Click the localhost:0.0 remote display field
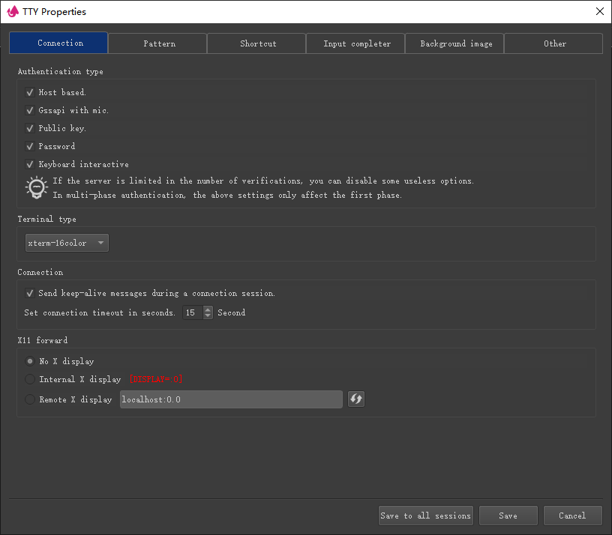The width and height of the screenshot is (612, 535). click(230, 399)
